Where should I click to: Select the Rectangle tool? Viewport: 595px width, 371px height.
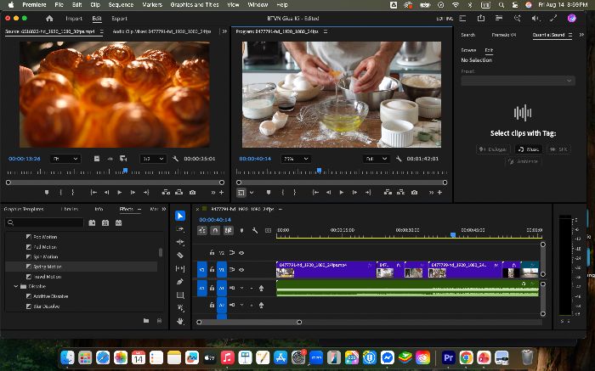(180, 295)
